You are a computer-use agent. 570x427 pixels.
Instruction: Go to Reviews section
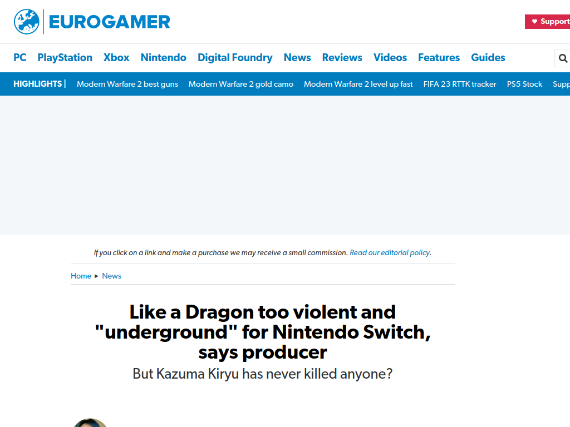pos(342,57)
